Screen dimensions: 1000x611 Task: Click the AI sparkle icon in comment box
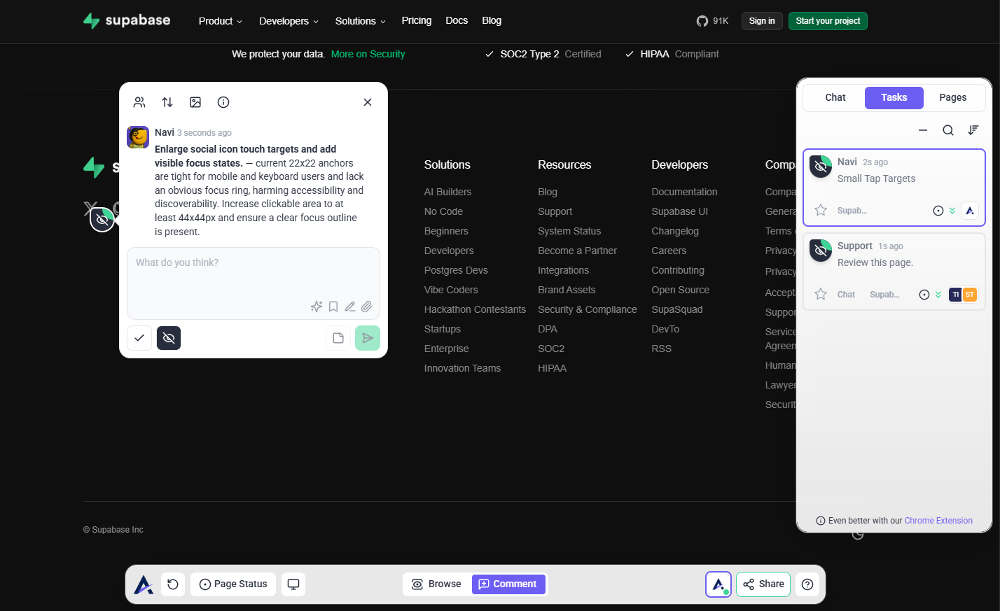click(x=317, y=307)
